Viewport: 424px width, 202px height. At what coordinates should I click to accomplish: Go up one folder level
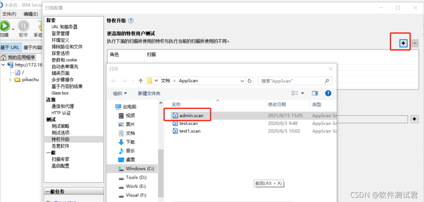pyautogui.click(x=141, y=81)
